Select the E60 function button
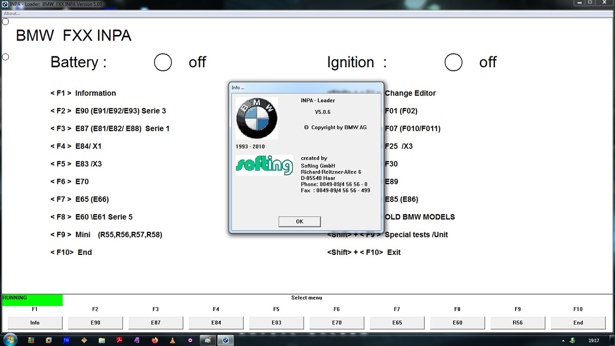615x346 pixels. (458, 322)
